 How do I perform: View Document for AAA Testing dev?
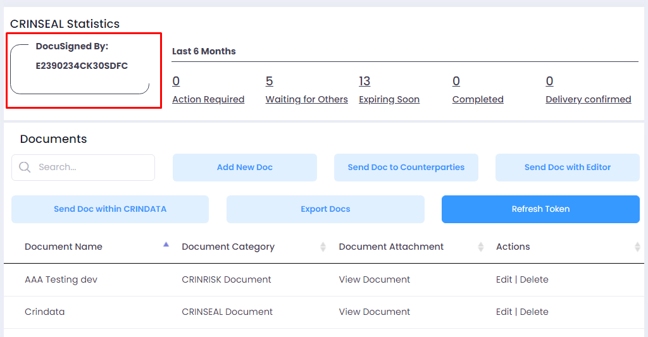click(x=375, y=279)
